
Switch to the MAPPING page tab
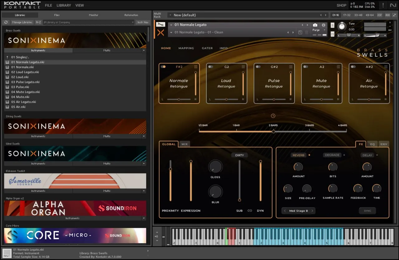tap(186, 48)
